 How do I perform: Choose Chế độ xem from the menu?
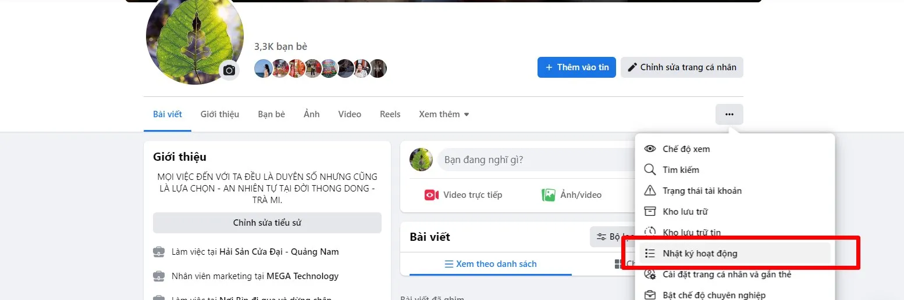tap(735, 149)
